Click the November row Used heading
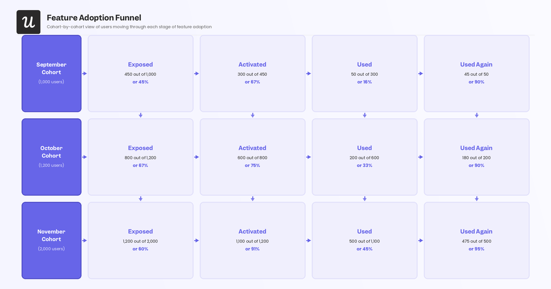Viewport: 551px width, 289px height. point(365,232)
